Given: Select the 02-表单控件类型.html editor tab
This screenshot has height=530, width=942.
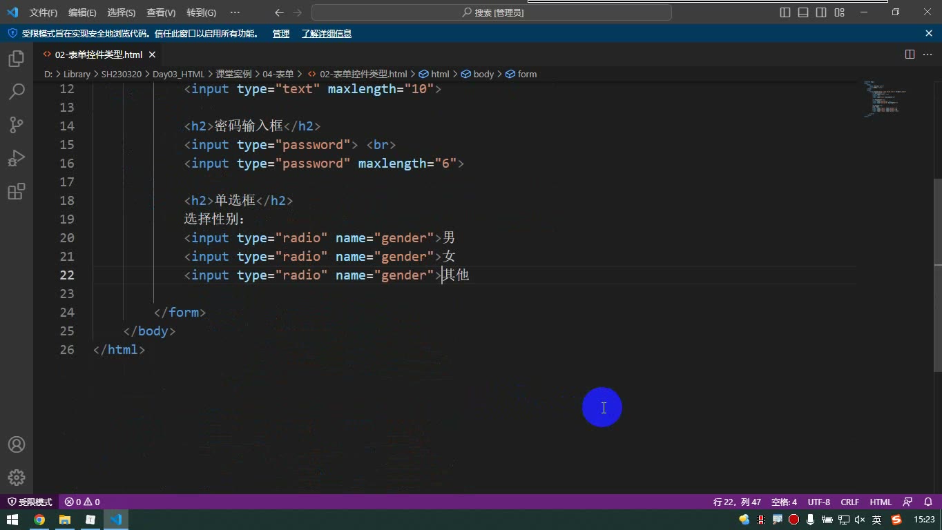Looking at the screenshot, I should tap(98, 55).
